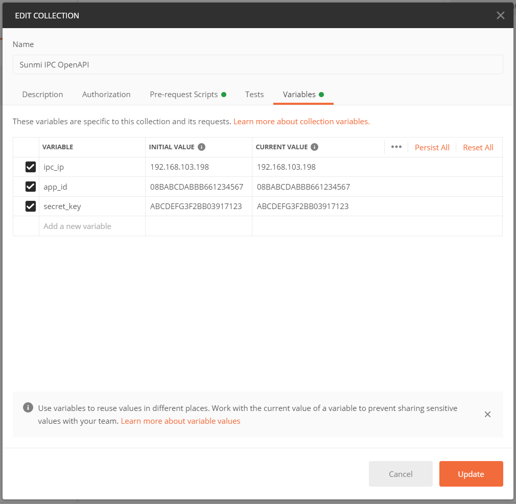
Task: Close the Edit Collection dialog
Action: (x=500, y=15)
